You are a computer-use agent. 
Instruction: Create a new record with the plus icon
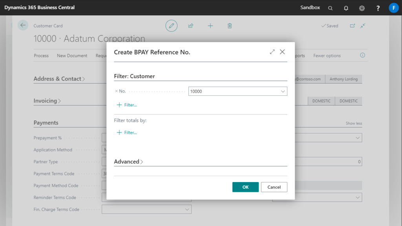click(210, 26)
